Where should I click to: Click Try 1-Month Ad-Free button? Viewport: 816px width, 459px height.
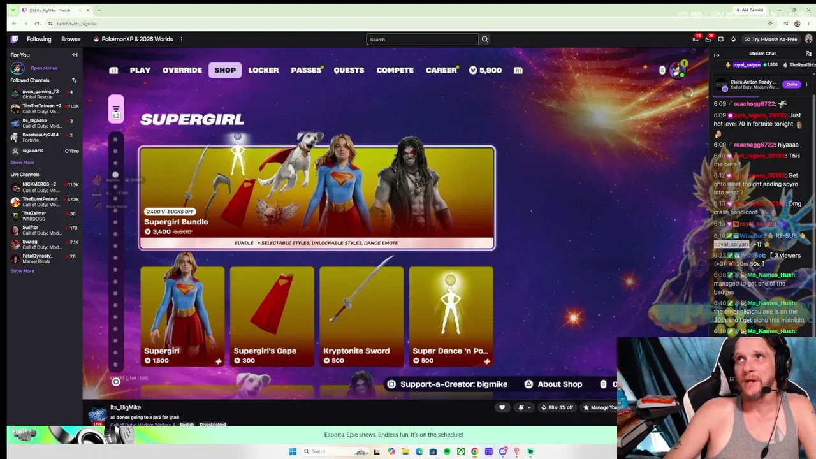click(771, 40)
